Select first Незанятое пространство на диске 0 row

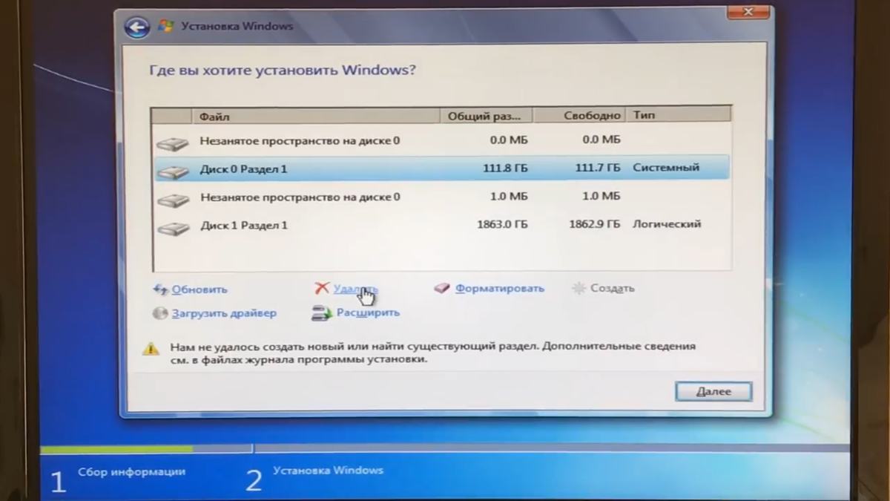point(441,140)
